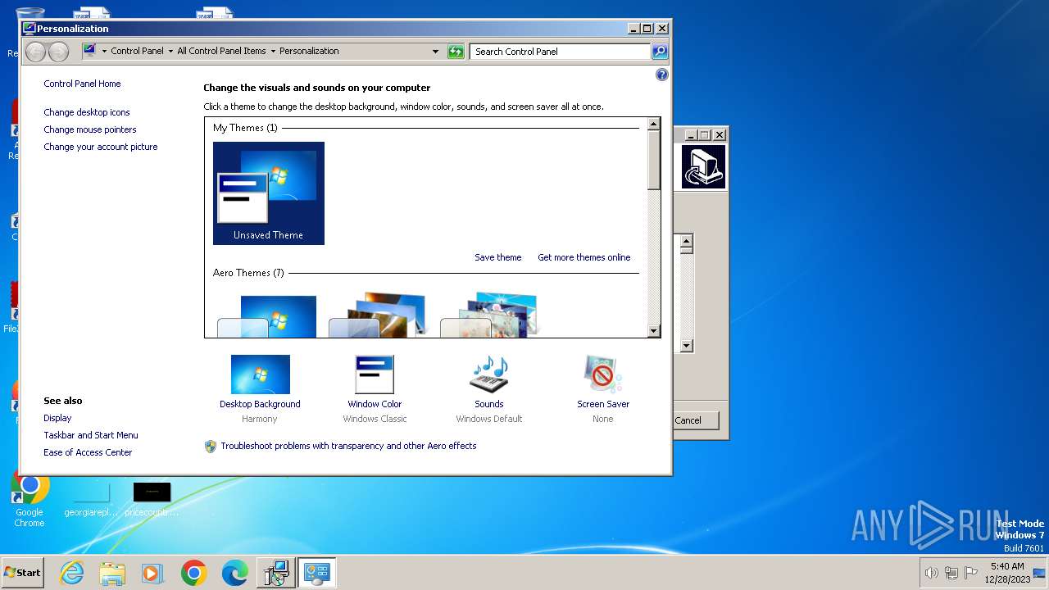Click the All Control Panel Items breadcrumb
1049x590 pixels.
221,51
